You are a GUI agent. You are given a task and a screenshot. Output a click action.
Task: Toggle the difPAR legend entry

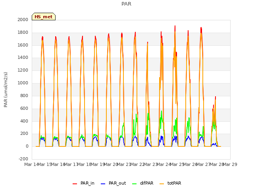click(142, 183)
